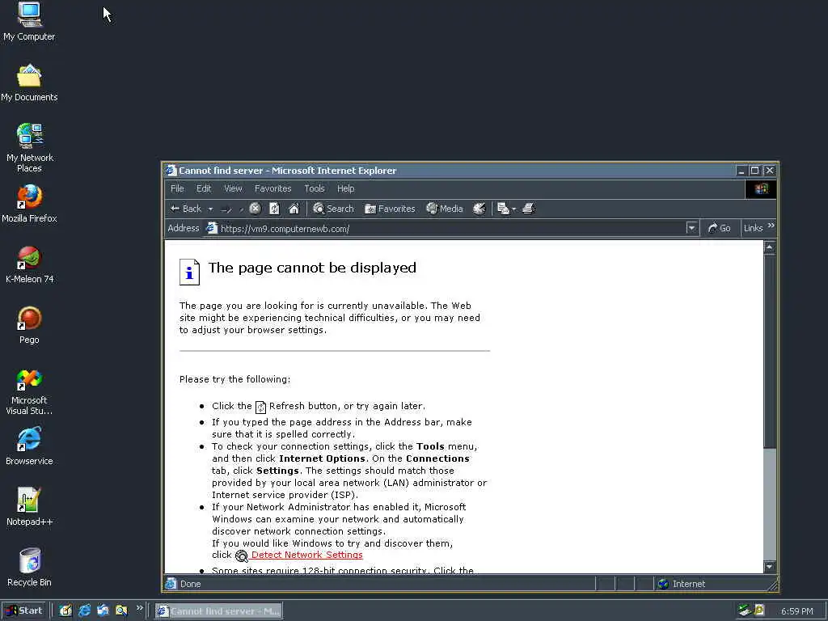Open the Tools menu

[315, 188]
